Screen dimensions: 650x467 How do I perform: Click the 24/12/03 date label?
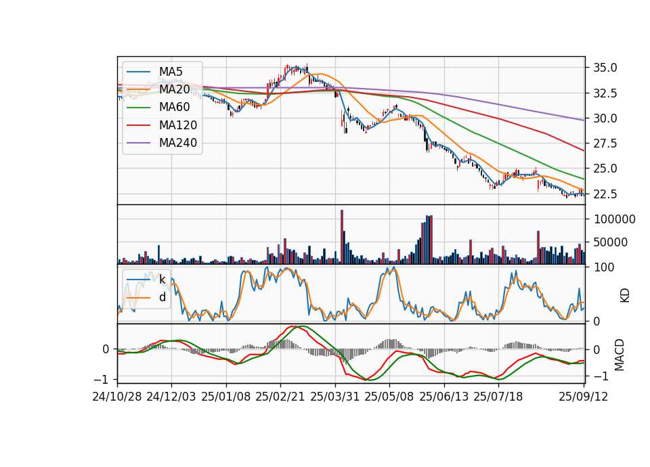coord(171,397)
